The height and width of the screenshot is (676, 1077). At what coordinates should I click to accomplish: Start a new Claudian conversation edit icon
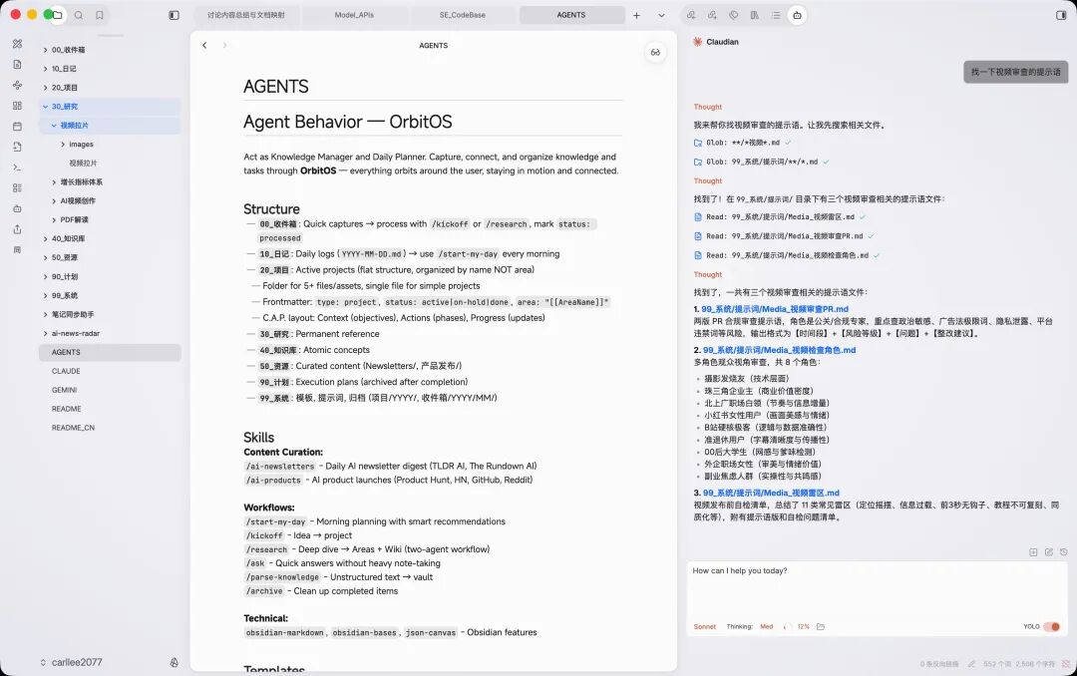coord(1048,551)
